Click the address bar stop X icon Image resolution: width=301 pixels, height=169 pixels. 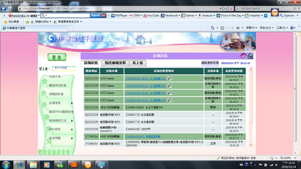click(231, 8)
